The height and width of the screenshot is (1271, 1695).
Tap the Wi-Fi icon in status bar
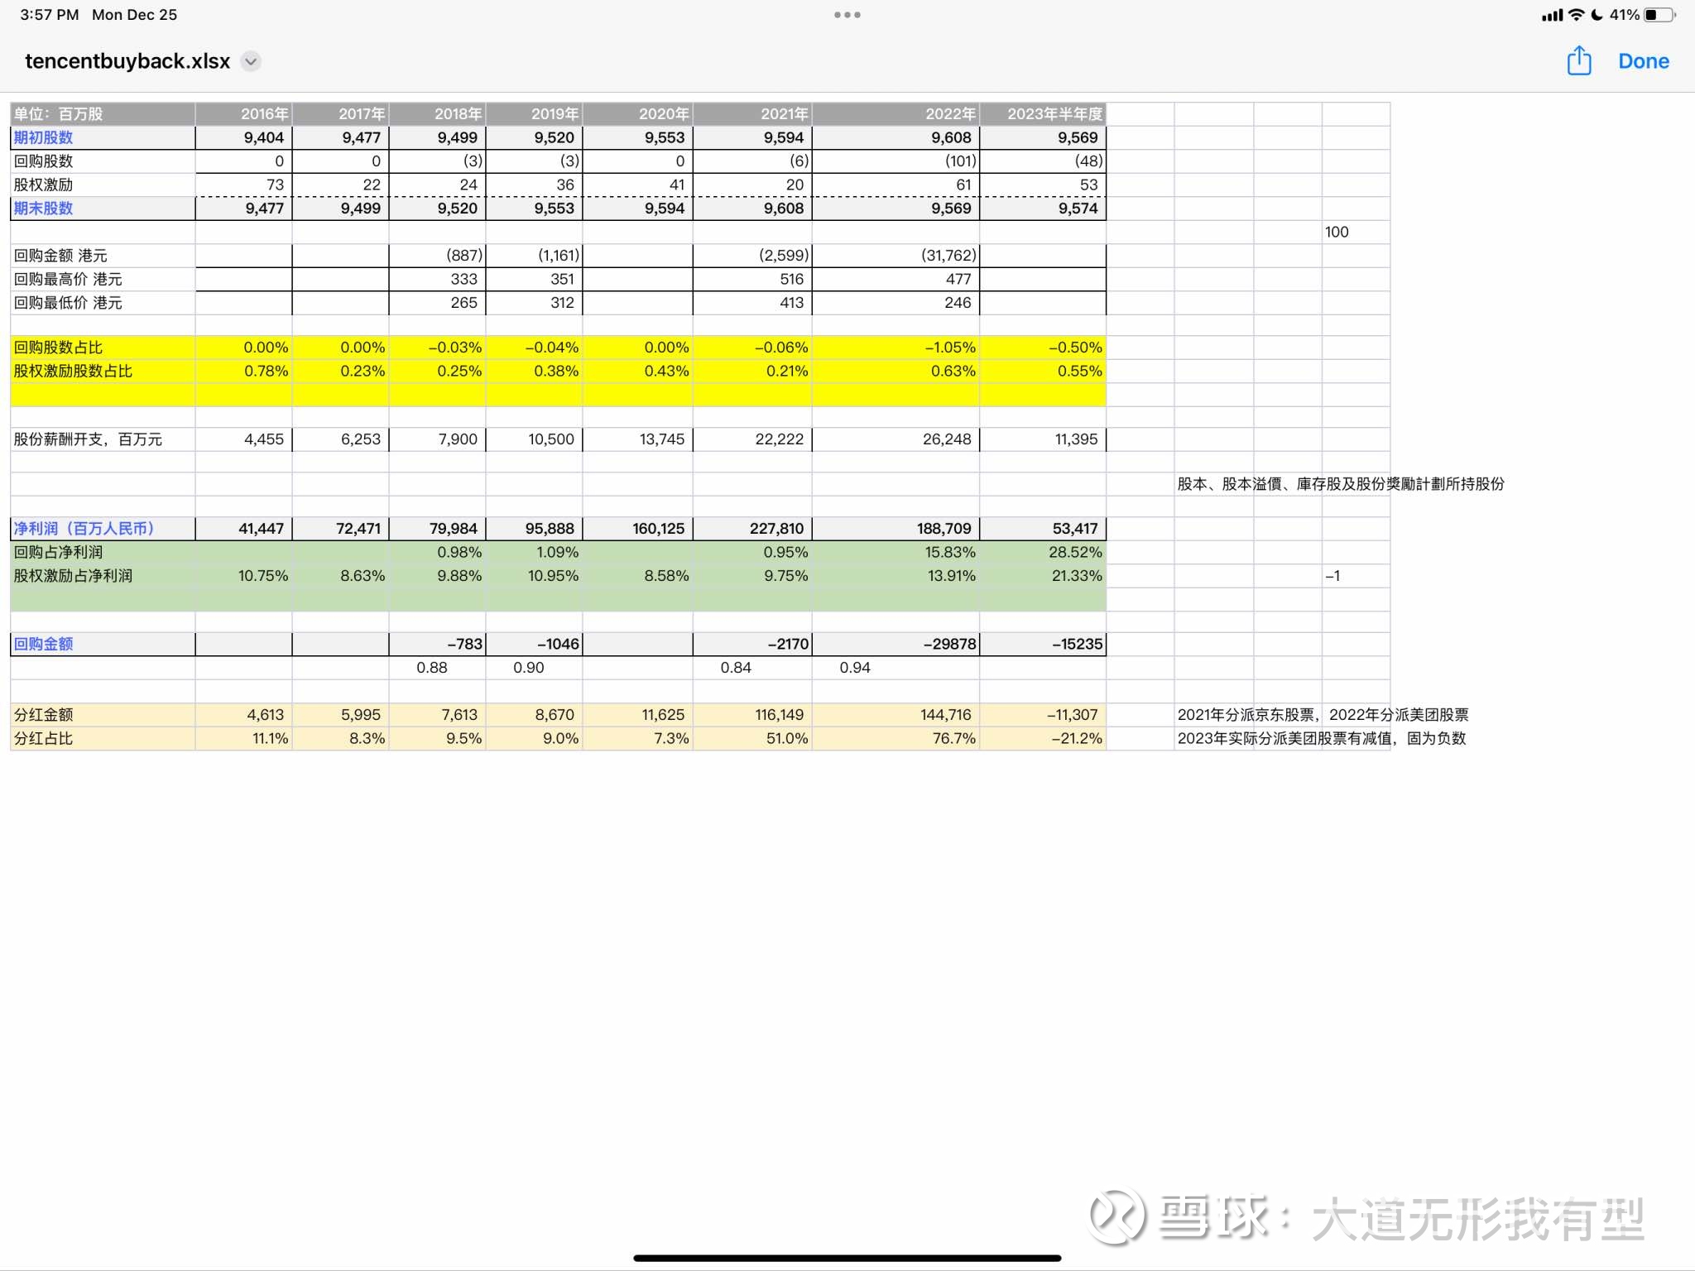[x=1576, y=15]
